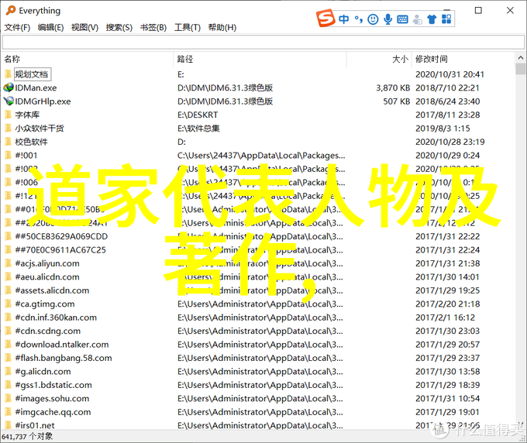Viewport: 527px width, 443px height.
Task: Click the microphone voice input icon
Action: click(387, 19)
